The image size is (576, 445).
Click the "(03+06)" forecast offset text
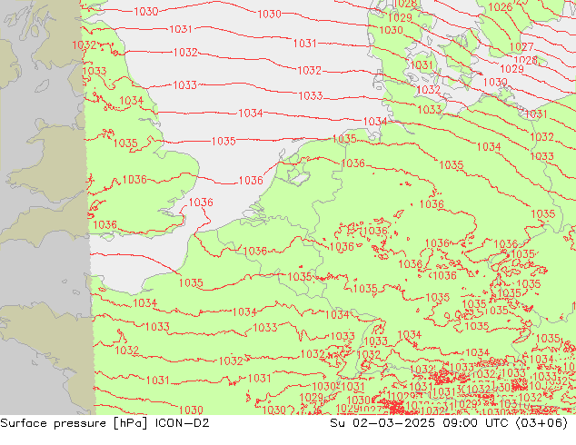pos(541,423)
